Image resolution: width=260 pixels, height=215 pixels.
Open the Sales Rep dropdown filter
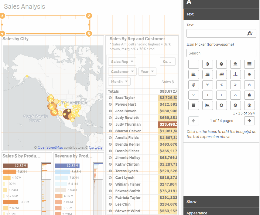[x=122, y=62]
